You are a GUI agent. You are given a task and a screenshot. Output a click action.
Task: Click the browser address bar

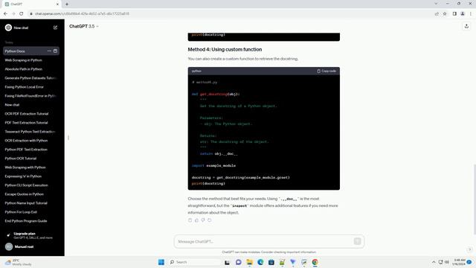tap(231, 13)
